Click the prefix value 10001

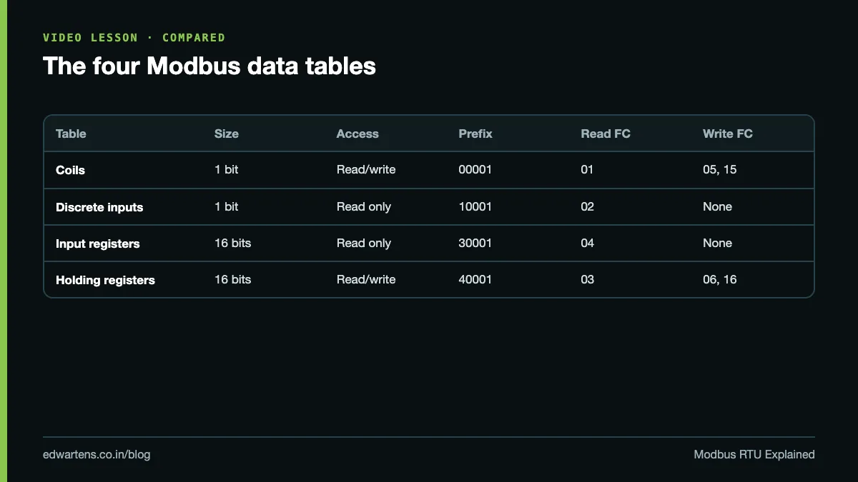click(x=475, y=206)
